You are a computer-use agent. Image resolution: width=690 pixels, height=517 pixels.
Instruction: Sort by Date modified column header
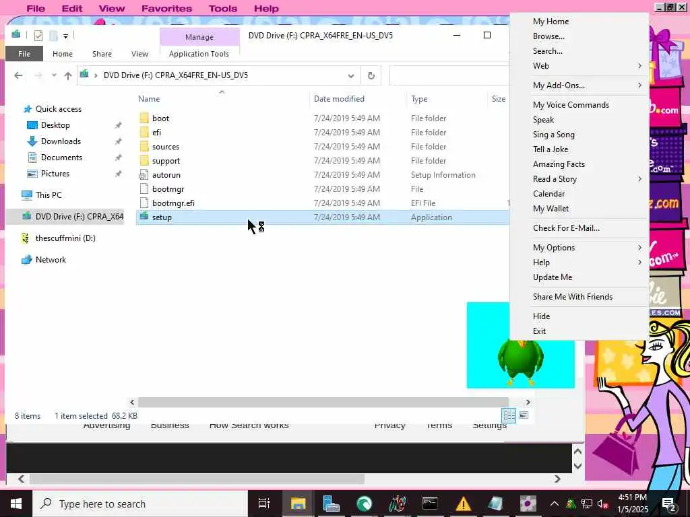coord(339,99)
